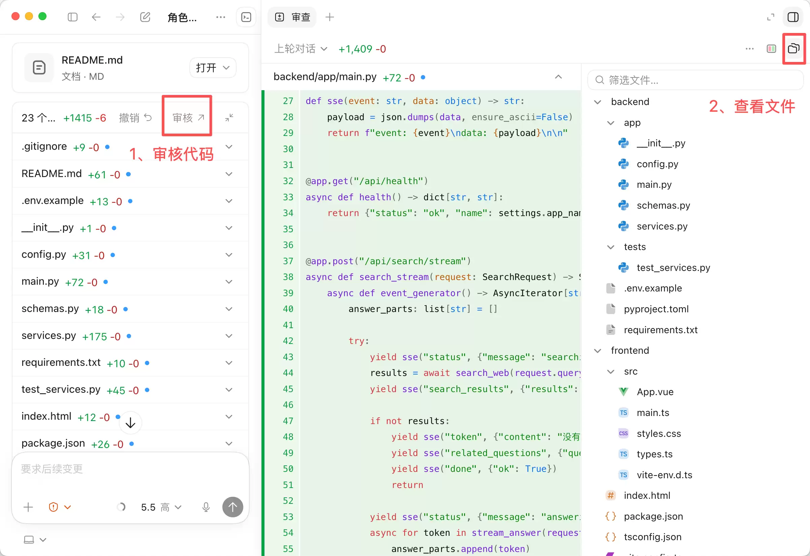This screenshot has width=810, height=556.
Task: Collapse the backend/app/main.py diff section
Action: click(558, 77)
